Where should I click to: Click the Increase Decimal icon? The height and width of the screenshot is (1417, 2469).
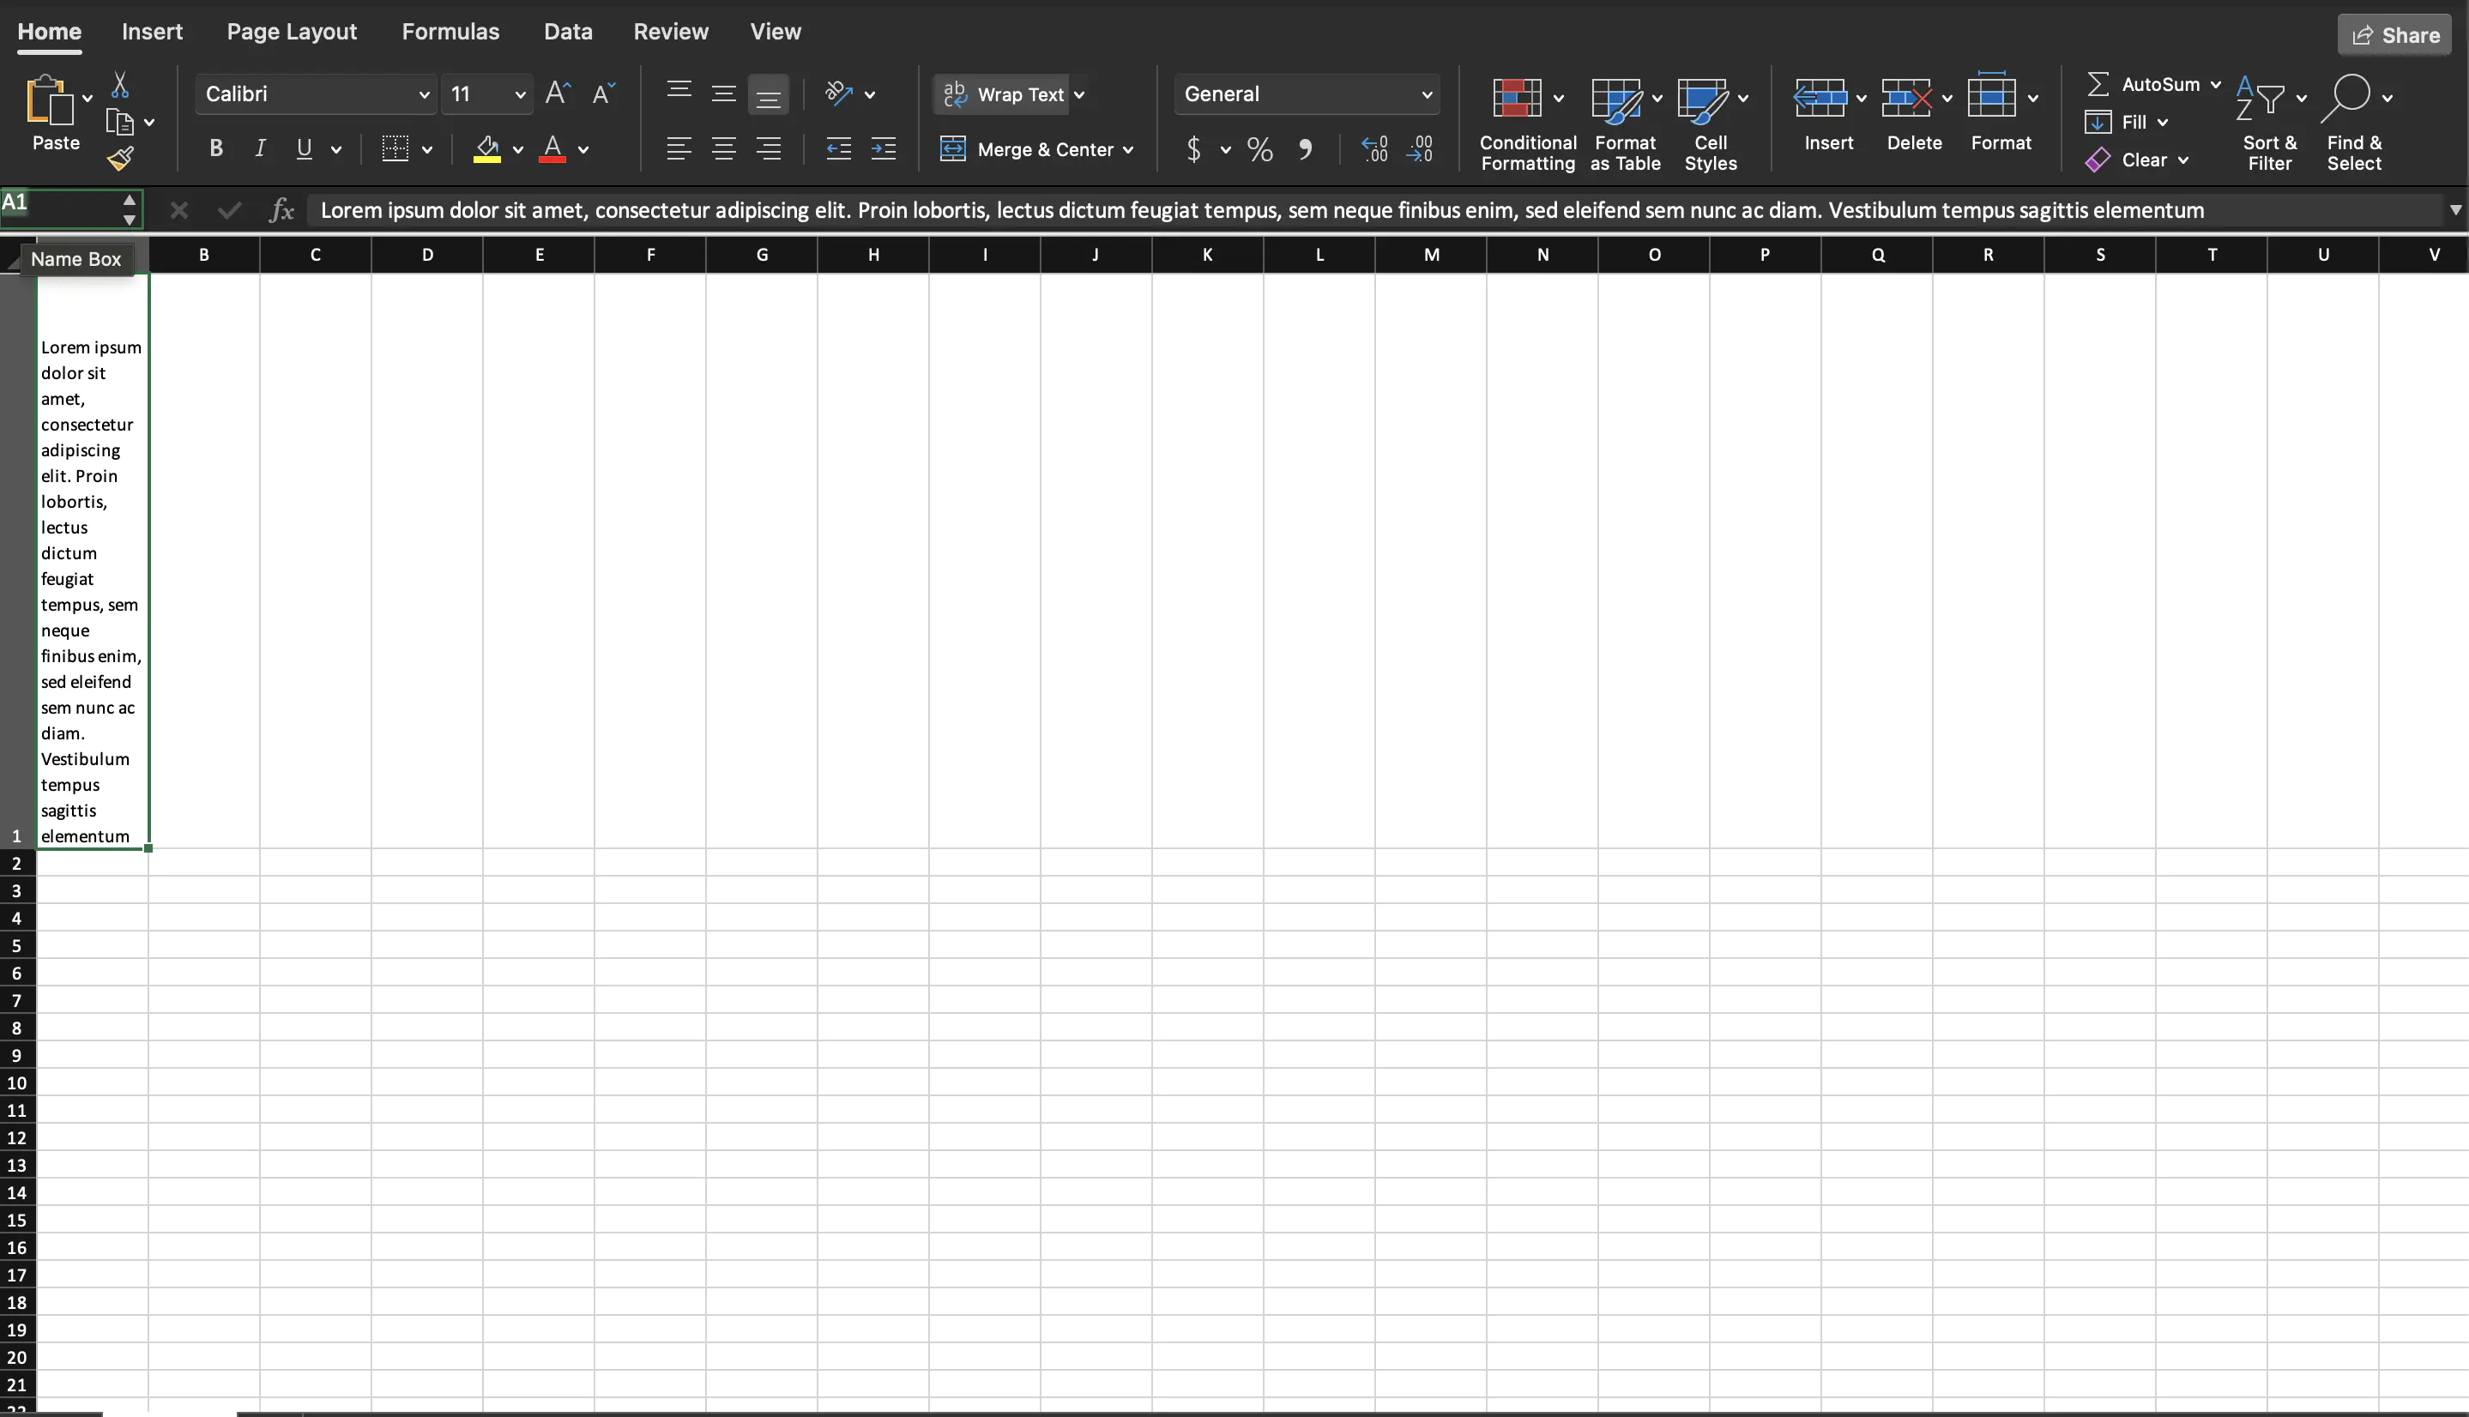(1374, 149)
